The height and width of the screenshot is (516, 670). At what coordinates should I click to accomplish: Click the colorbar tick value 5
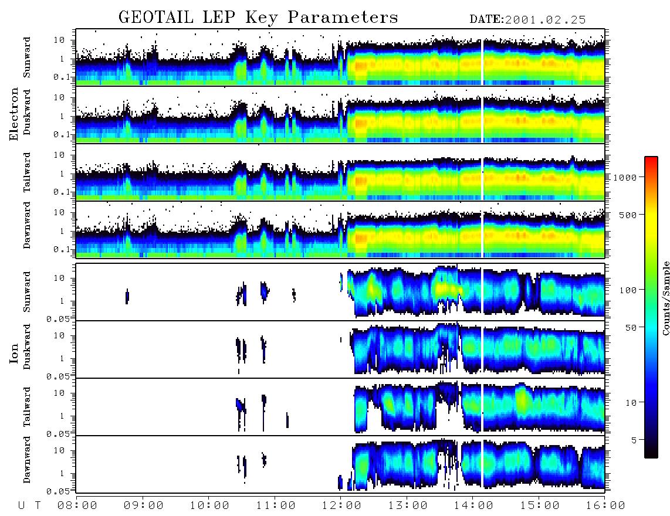pos(634,440)
